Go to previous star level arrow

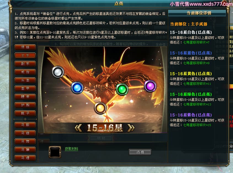click(x=78, y=128)
